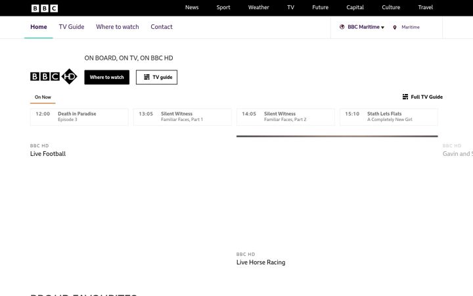Click the BBC logo in the top bar
The width and height of the screenshot is (473, 296).
coord(45,8)
